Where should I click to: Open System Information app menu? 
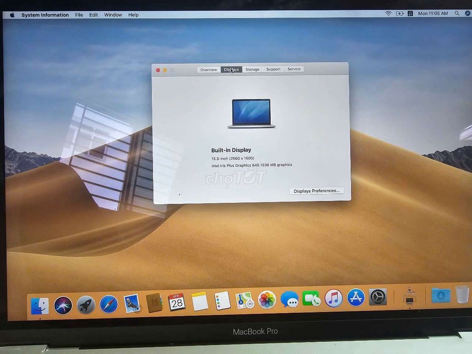(45, 15)
